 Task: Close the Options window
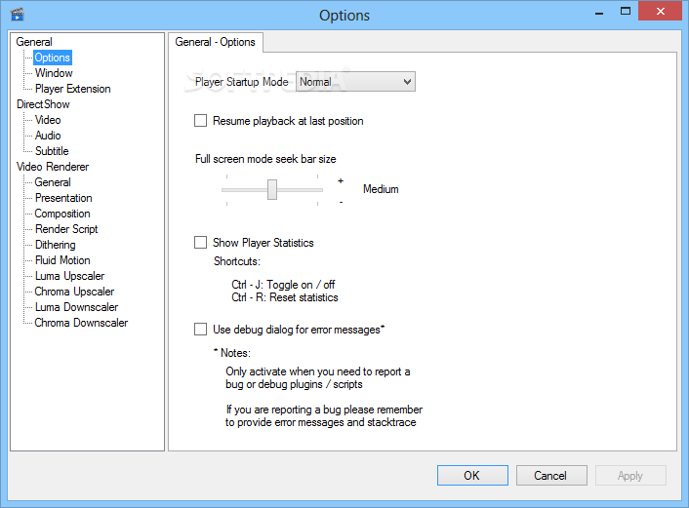(x=660, y=12)
